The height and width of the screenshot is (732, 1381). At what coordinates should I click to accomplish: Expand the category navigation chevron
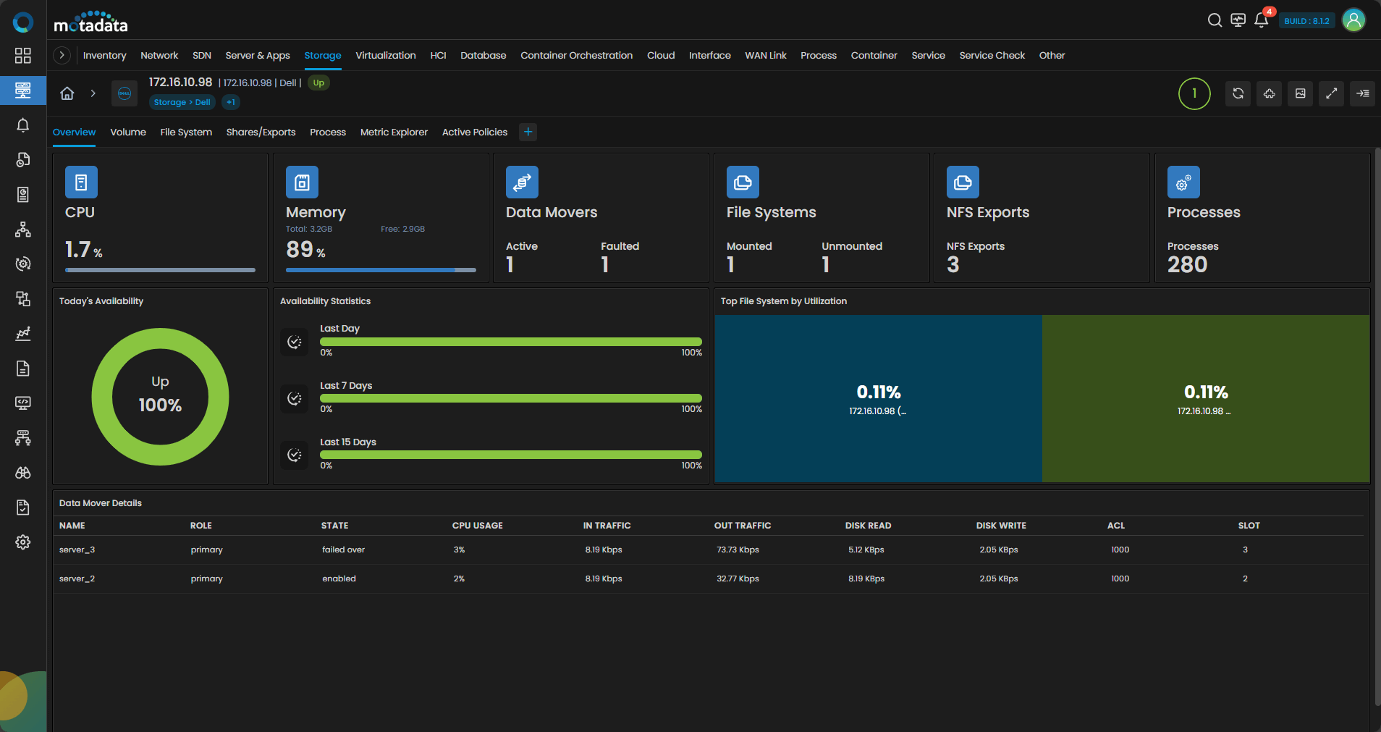pos(62,55)
